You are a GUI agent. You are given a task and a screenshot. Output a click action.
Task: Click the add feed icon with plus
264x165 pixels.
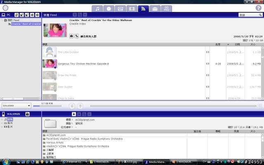(22, 15)
